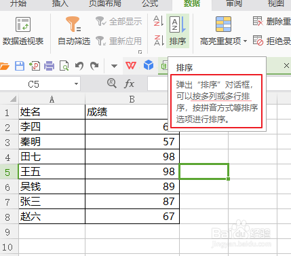The width and height of the screenshot is (291, 256).
Task: Click 全部显示 filter option
Action: 119,22
